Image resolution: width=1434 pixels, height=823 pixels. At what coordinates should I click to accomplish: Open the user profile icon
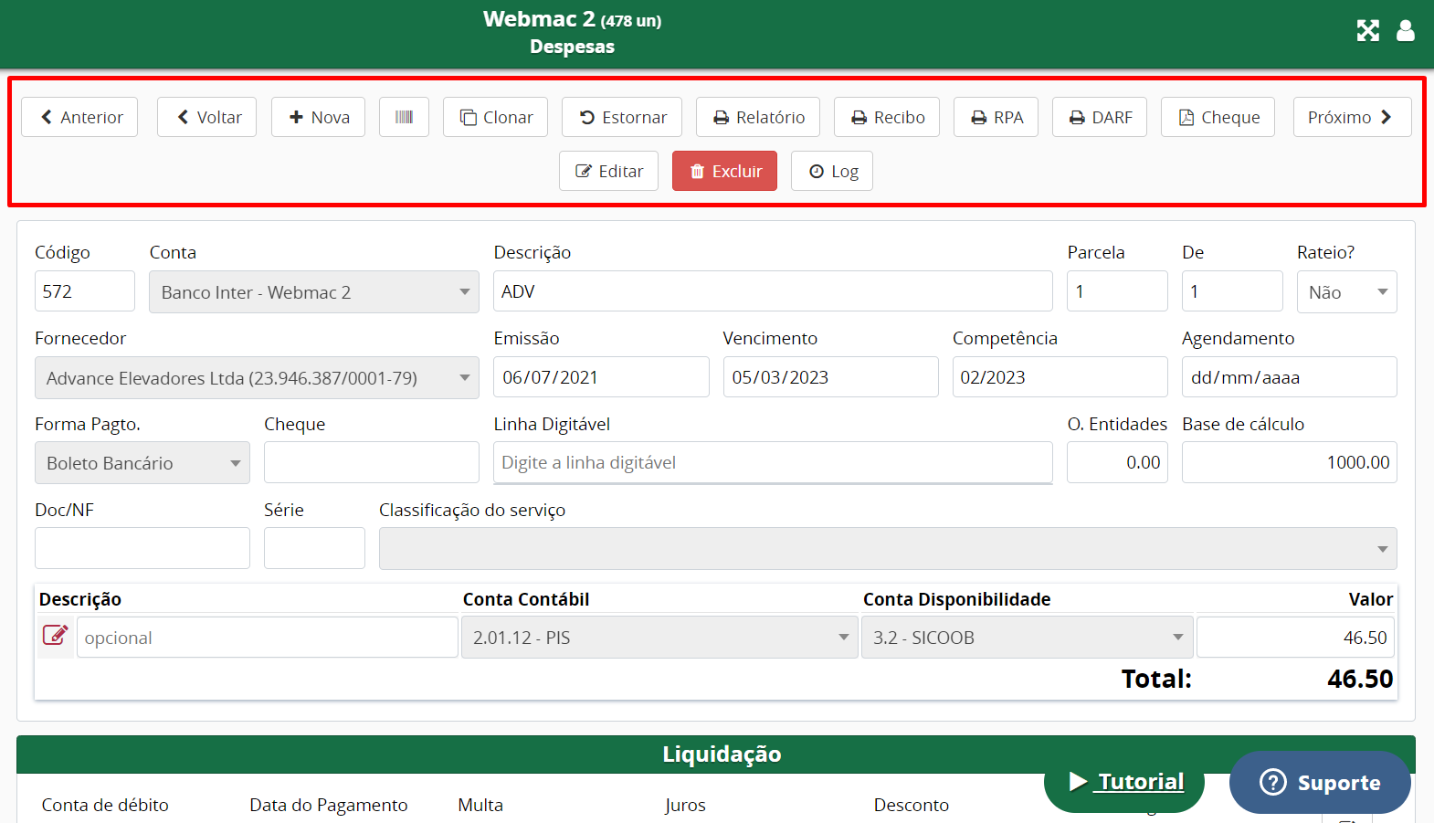click(1405, 31)
